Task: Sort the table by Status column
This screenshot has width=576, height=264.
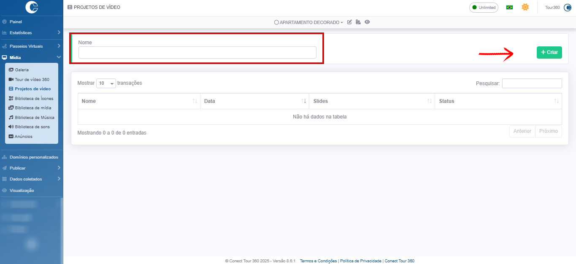Action: pos(498,101)
